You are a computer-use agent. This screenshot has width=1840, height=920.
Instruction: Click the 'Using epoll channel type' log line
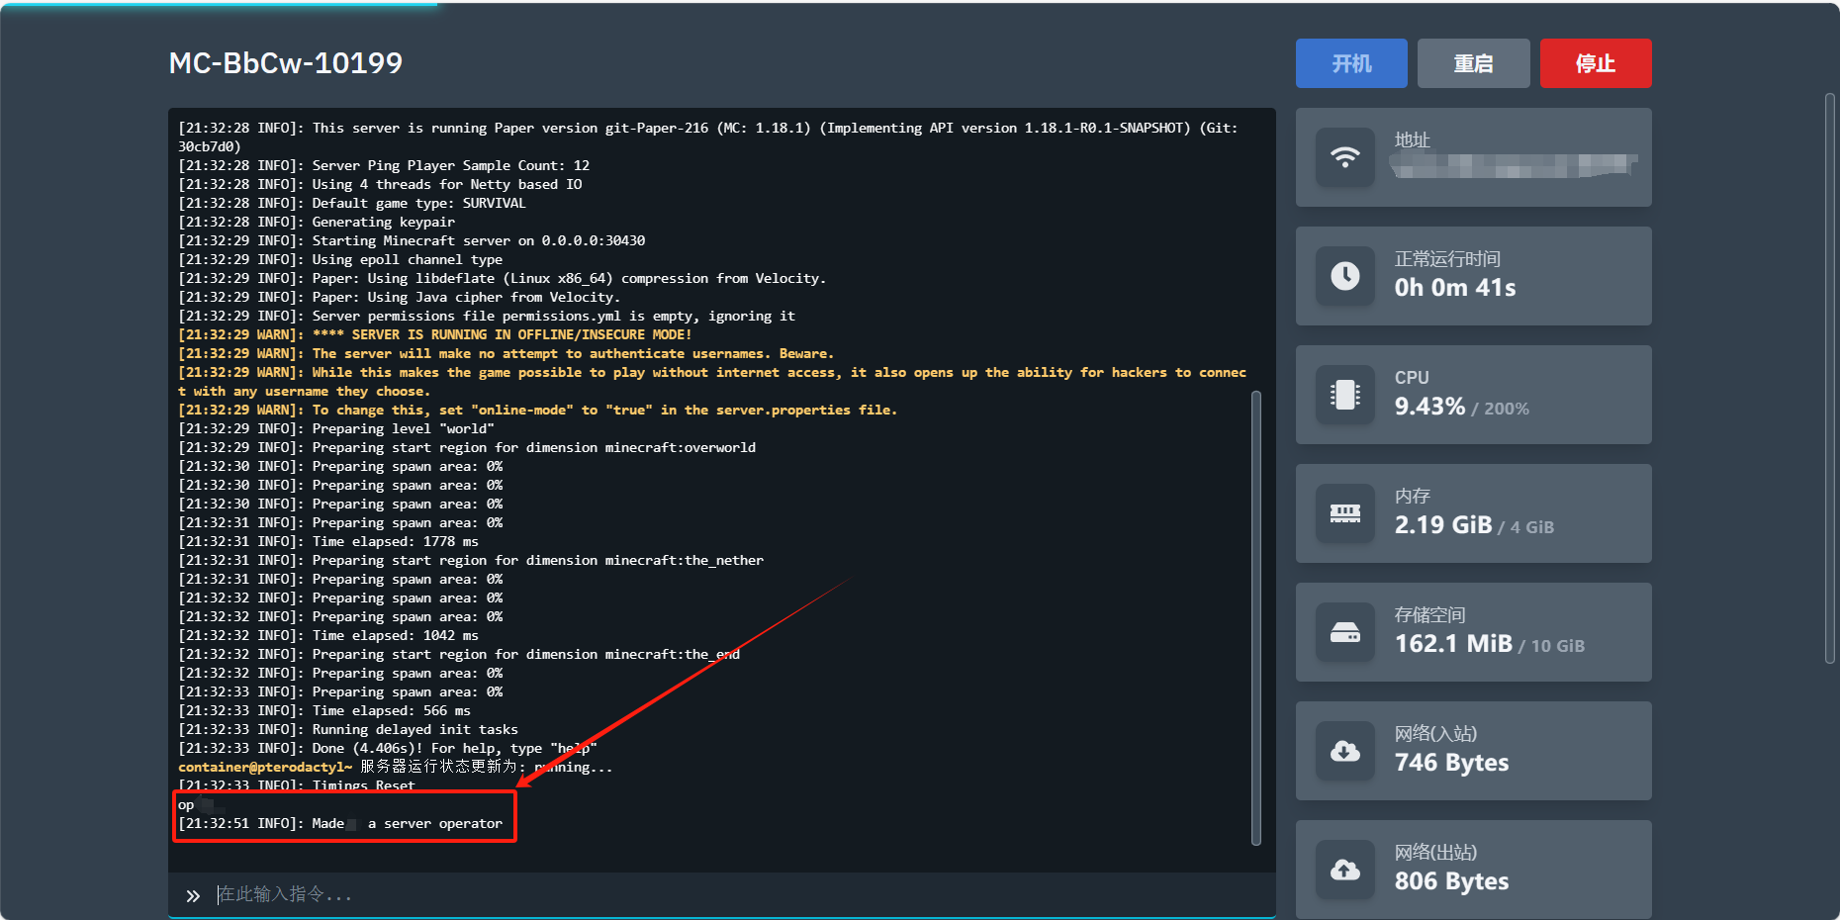(x=340, y=259)
